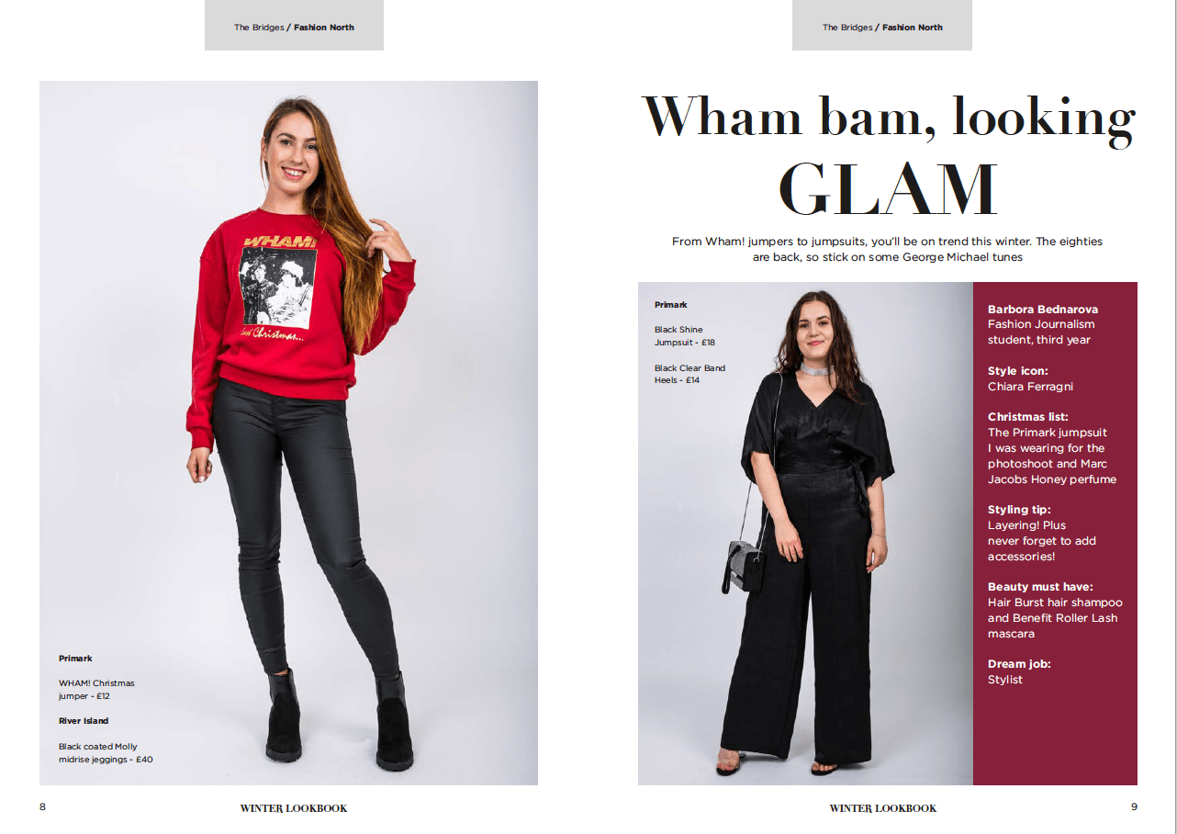Click the name 'Barbora Bednarova'
The image size is (1177, 834).
click(x=1043, y=309)
